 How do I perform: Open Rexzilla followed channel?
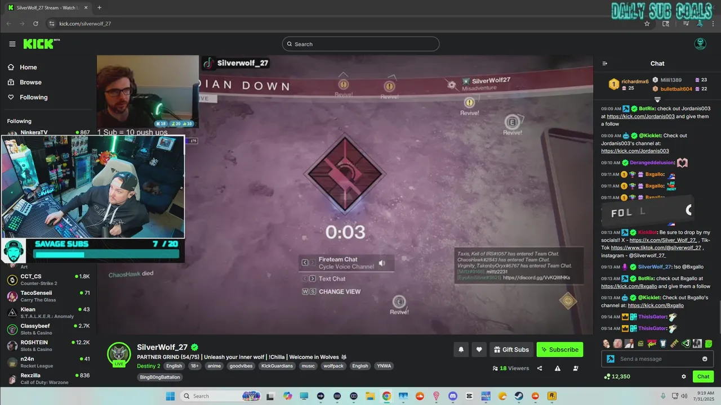48,379
